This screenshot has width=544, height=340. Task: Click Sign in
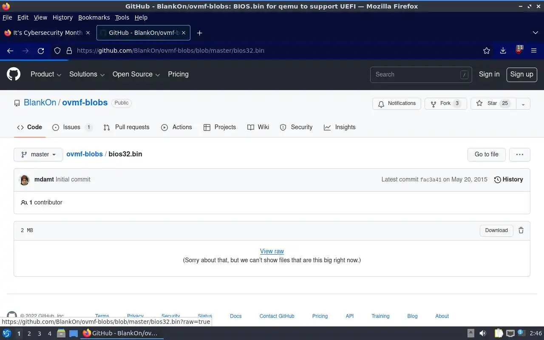(x=489, y=74)
